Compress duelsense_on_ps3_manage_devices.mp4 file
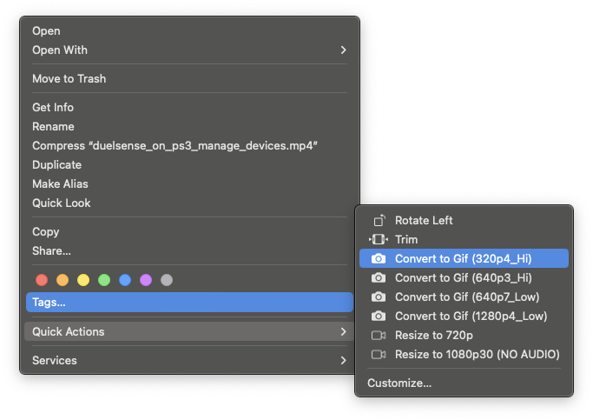Image resolution: width=593 pixels, height=420 pixels. click(175, 145)
